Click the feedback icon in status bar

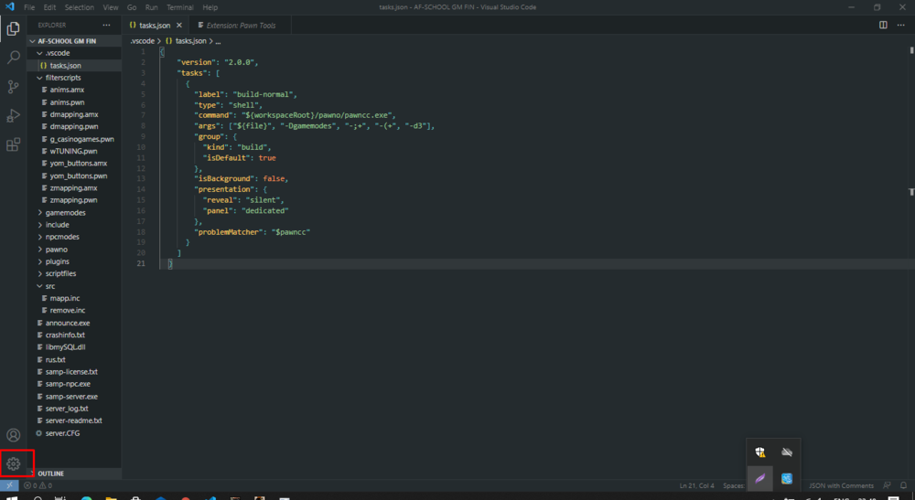[x=887, y=485]
